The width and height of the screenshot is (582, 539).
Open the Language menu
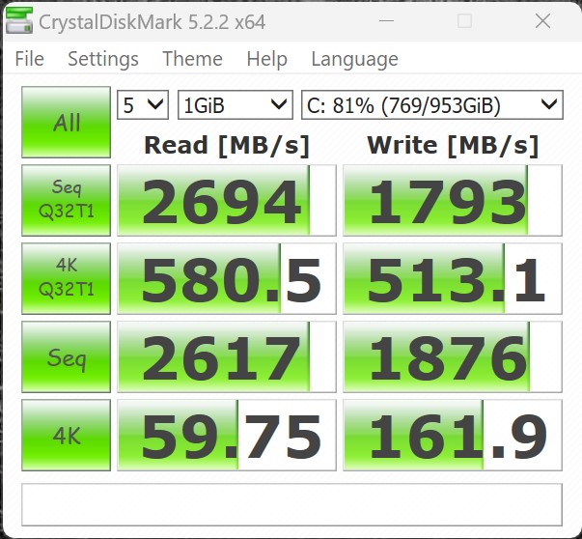tap(354, 60)
